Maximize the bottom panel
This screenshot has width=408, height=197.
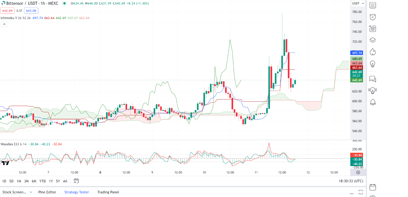coord(361,192)
